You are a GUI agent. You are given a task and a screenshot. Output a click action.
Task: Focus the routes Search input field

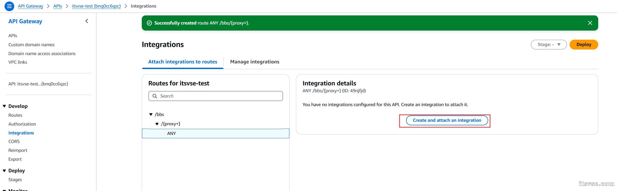point(219,96)
